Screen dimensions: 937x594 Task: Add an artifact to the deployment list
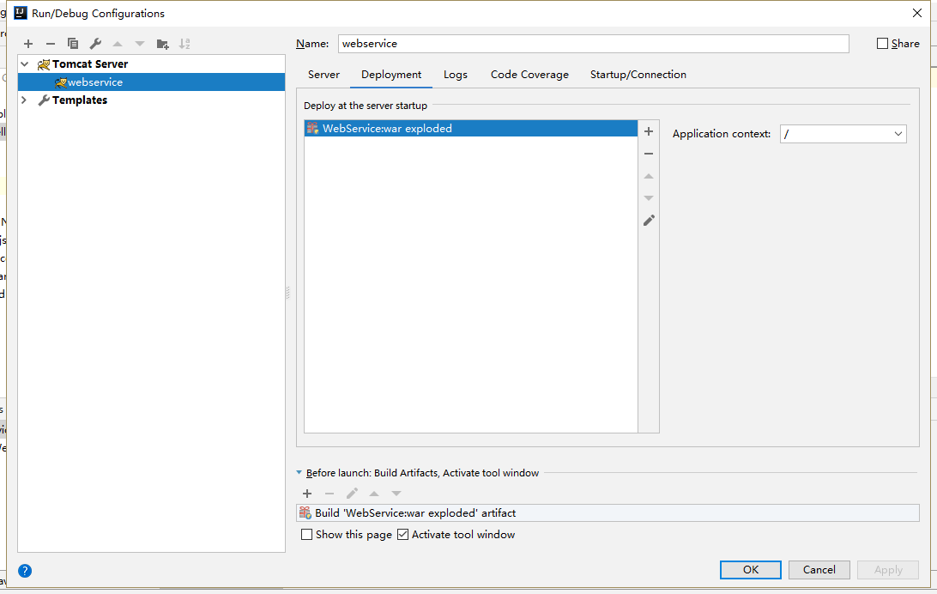click(649, 131)
